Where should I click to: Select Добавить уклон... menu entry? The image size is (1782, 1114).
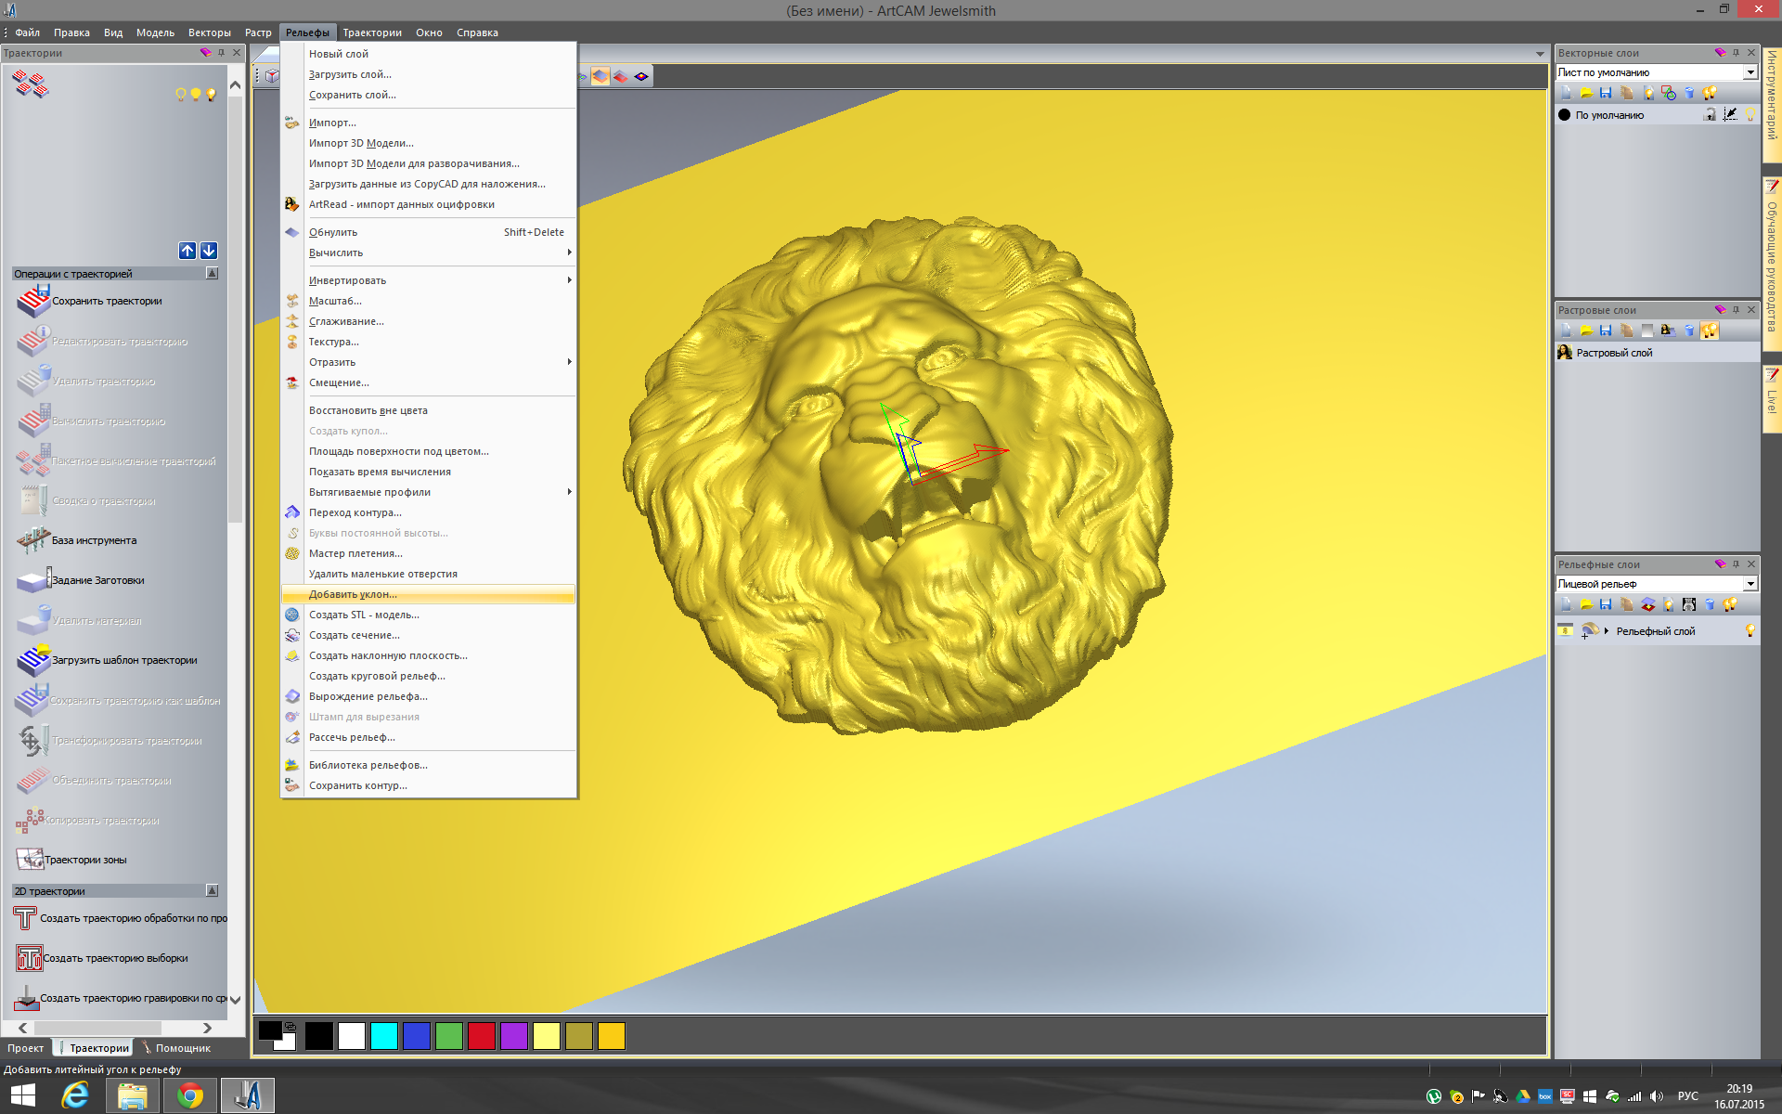click(353, 594)
